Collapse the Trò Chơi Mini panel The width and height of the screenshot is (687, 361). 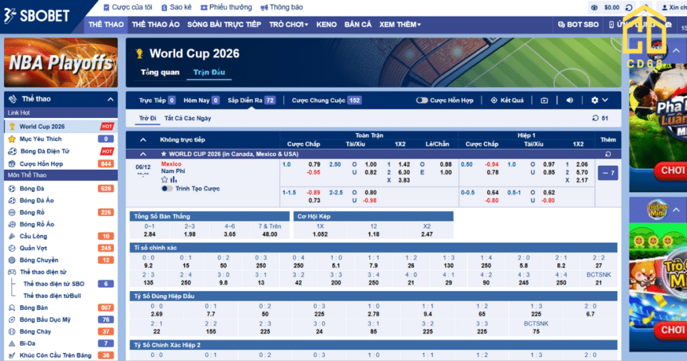(x=676, y=210)
